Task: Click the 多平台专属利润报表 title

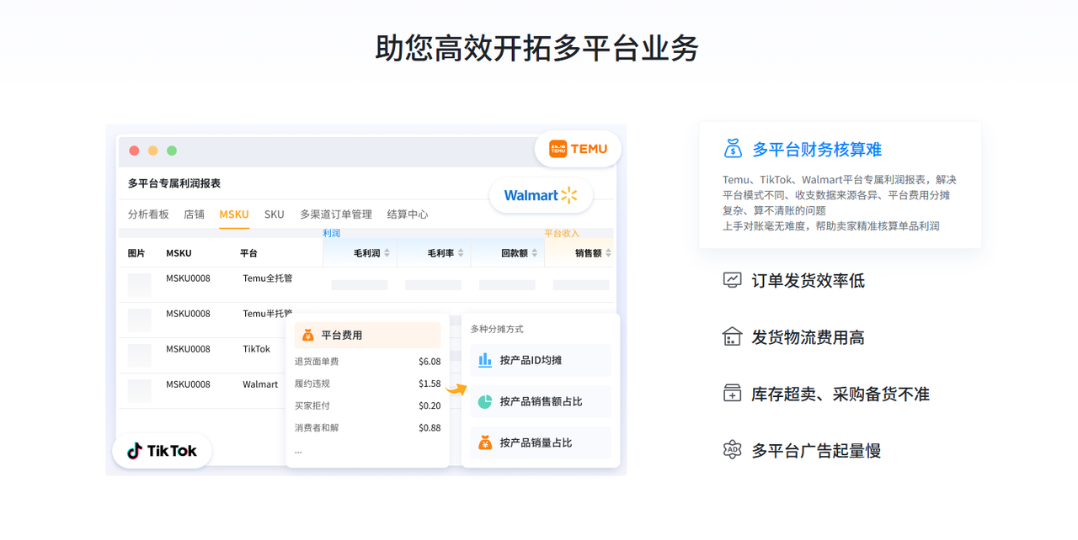Action: [x=174, y=183]
